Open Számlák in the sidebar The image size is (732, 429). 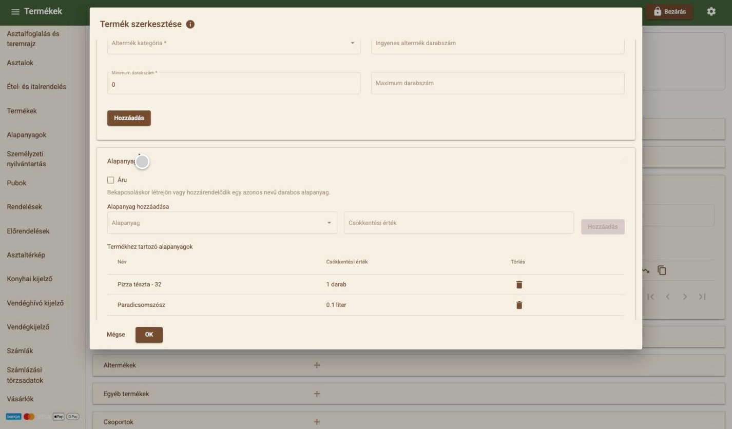click(20, 351)
